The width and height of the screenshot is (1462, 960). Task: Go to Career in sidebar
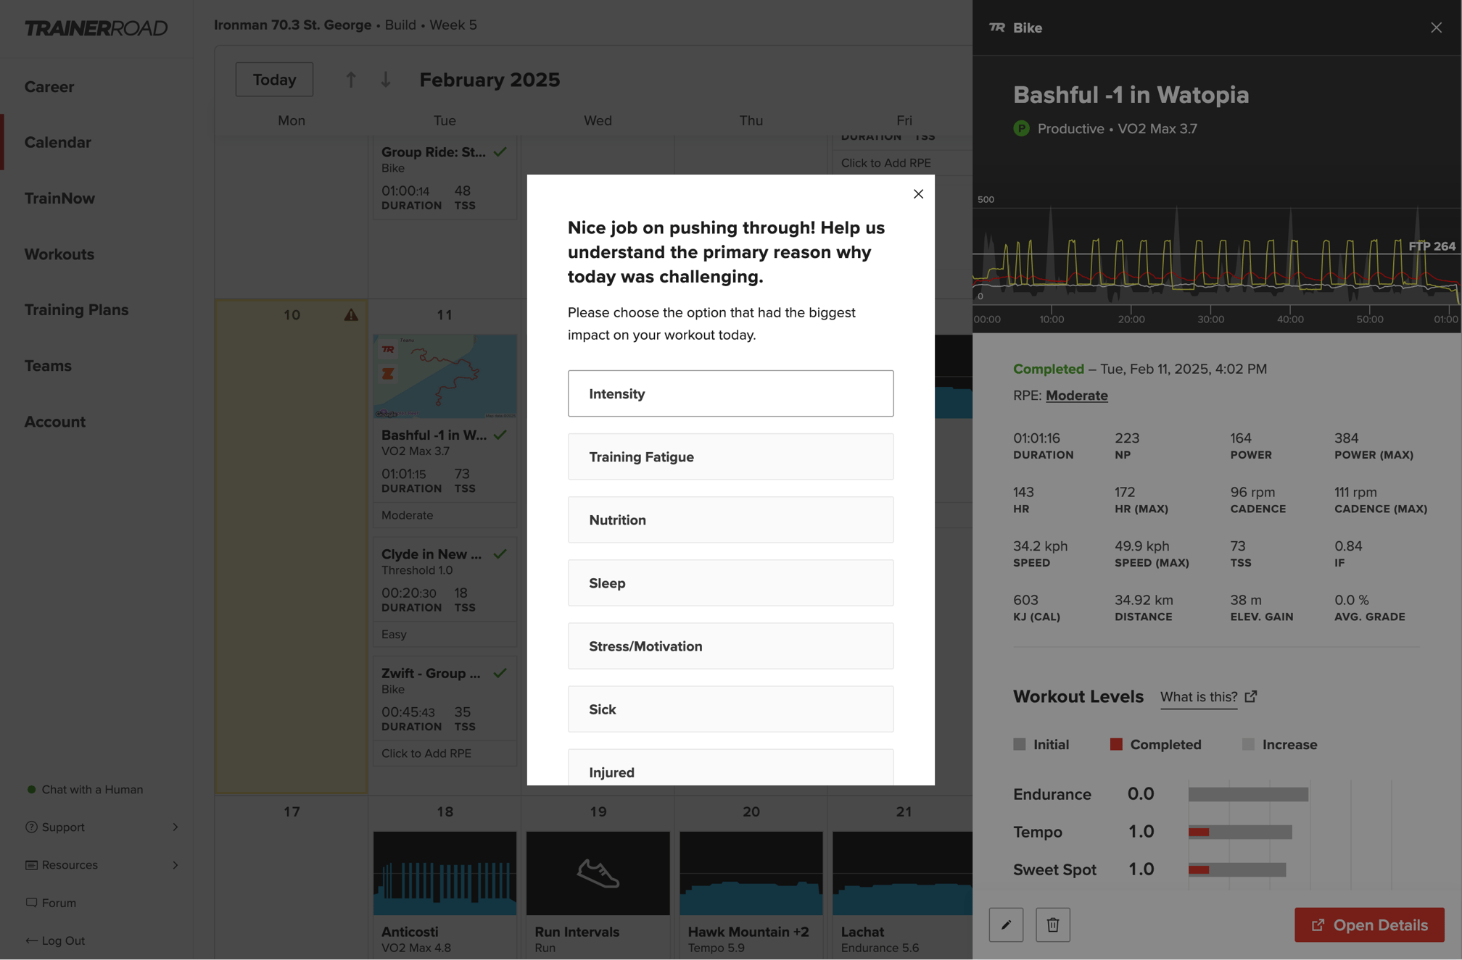pos(49,86)
